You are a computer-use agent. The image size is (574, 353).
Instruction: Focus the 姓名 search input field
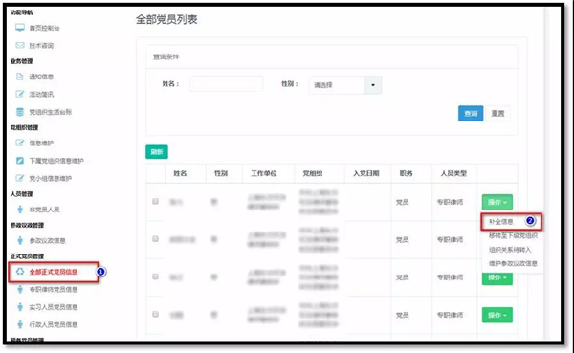226,84
